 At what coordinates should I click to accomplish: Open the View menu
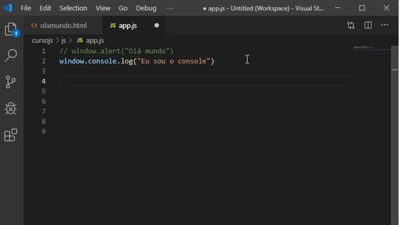coord(102,8)
